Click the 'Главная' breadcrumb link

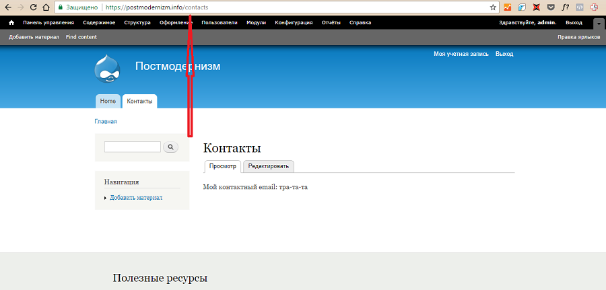pos(106,122)
